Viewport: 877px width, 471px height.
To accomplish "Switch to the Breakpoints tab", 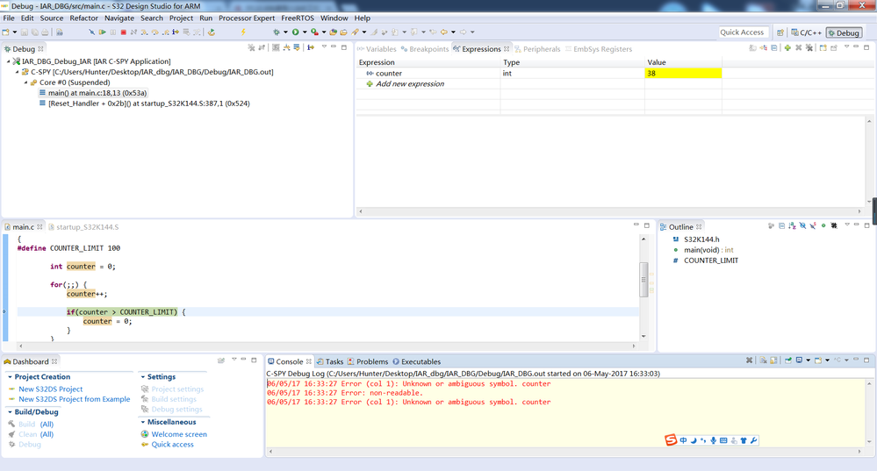I will 425,49.
